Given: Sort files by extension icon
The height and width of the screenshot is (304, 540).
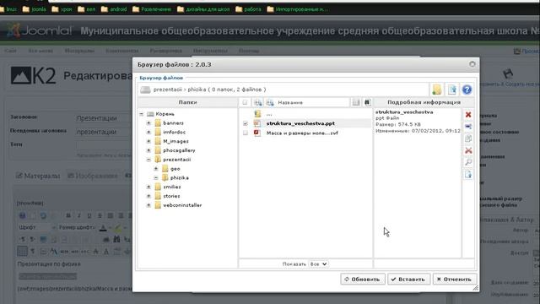Looking at the screenshot, I should tap(257, 102).
